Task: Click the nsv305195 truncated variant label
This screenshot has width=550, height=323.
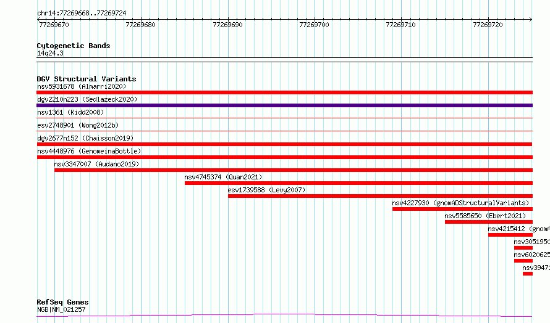Action: tap(531, 242)
